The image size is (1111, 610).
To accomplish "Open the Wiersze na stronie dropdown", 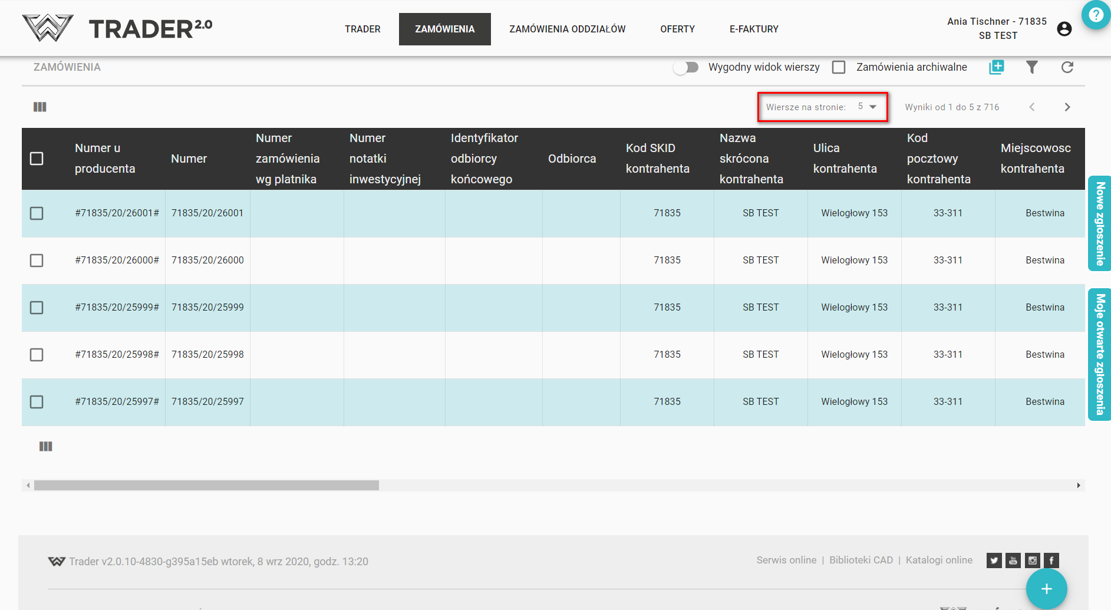I will pos(868,107).
